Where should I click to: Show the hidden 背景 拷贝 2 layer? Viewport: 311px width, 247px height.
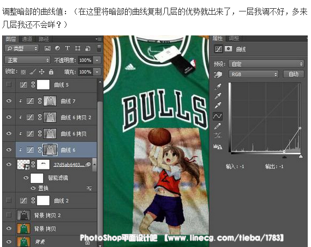coord(9,215)
